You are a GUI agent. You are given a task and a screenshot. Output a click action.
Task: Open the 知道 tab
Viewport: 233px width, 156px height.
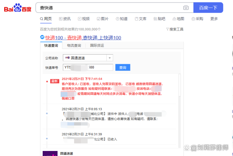[122, 19]
